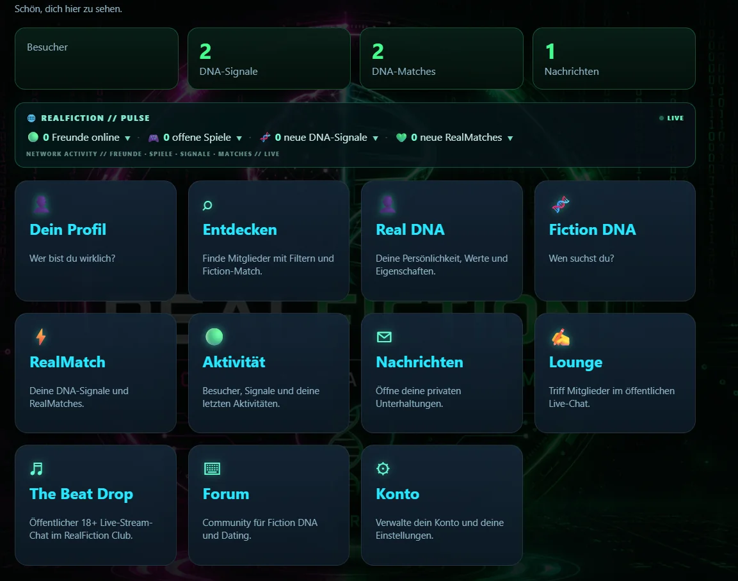
Task: Open the Nachrichten tile heading
Action: pyautogui.click(x=419, y=362)
